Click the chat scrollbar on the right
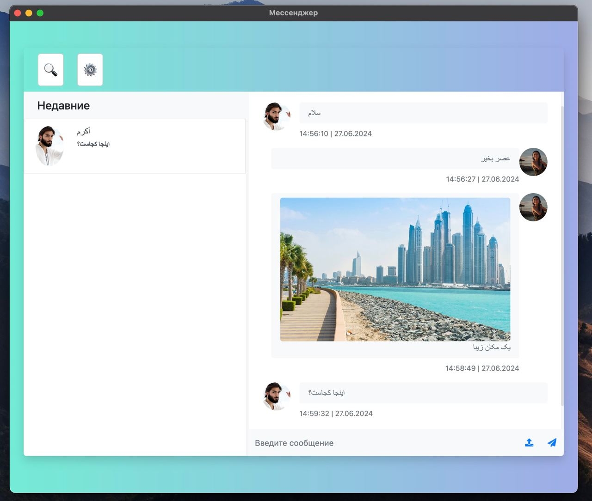The width and height of the screenshot is (592, 501). point(562,254)
